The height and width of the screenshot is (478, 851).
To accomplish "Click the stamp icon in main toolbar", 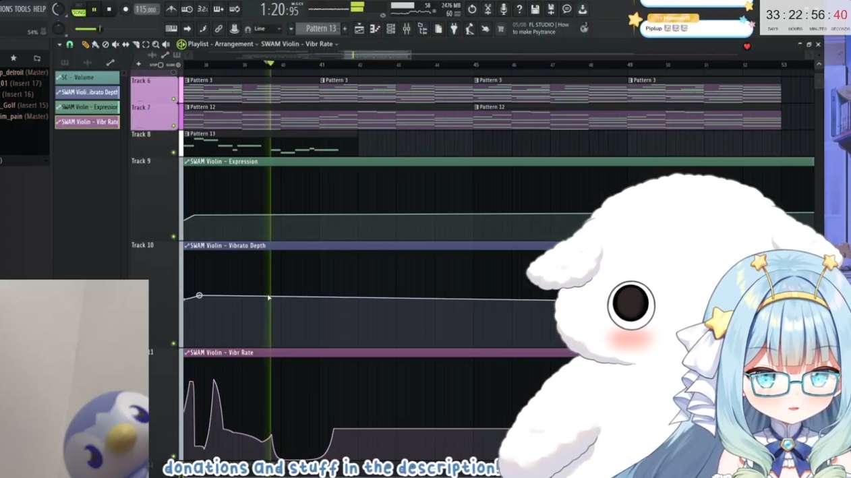I will pos(234,29).
